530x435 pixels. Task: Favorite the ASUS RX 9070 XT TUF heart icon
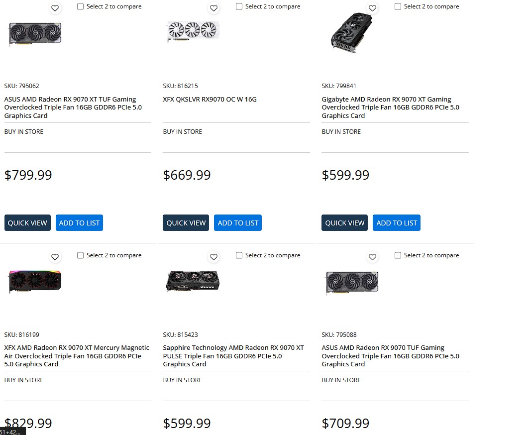click(x=55, y=8)
